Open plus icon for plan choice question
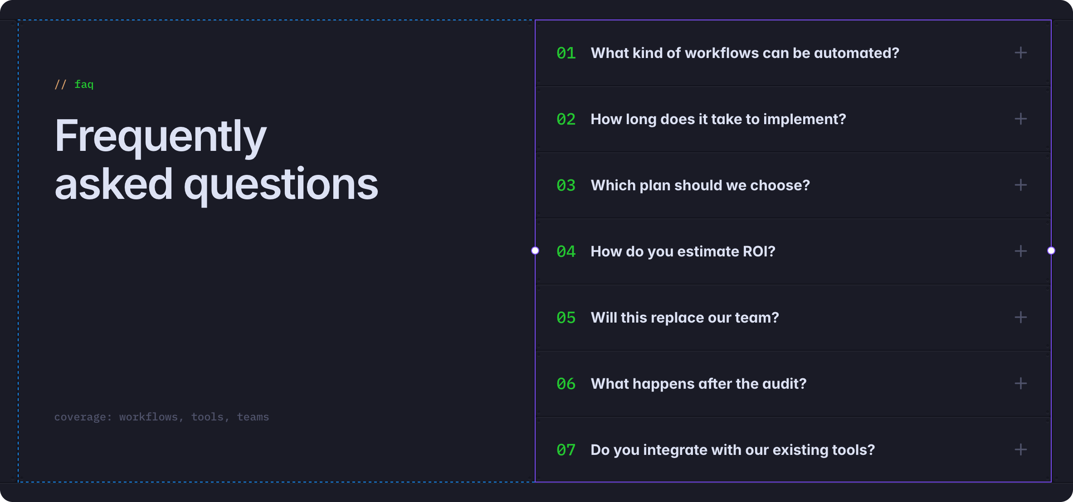This screenshot has width=1073, height=502. click(x=1020, y=185)
